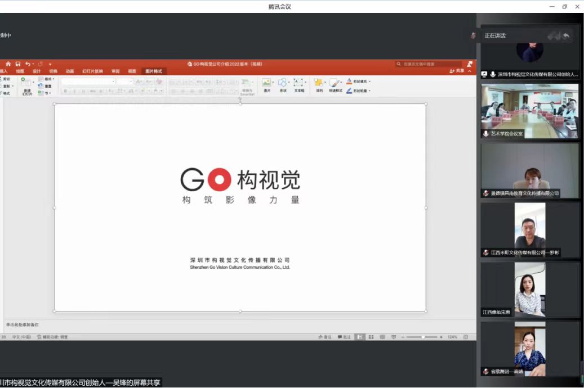Click the 景德镇昌南教育文化传播有限公司 participant video

point(530,171)
